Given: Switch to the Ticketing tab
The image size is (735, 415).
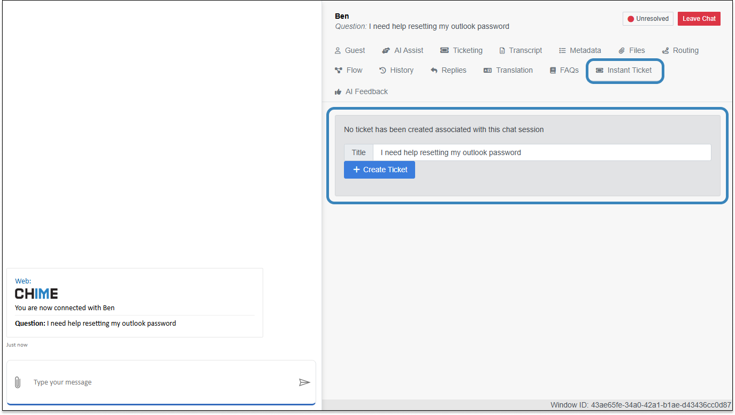Looking at the screenshot, I should point(461,50).
